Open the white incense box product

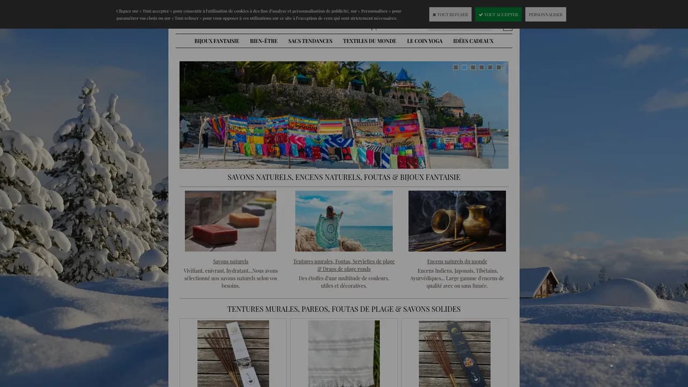[x=233, y=354]
